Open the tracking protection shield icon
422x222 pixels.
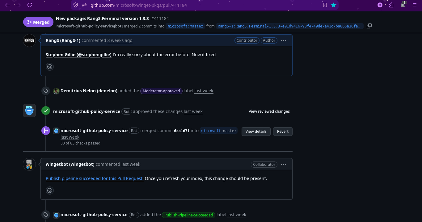[x=76, y=5]
